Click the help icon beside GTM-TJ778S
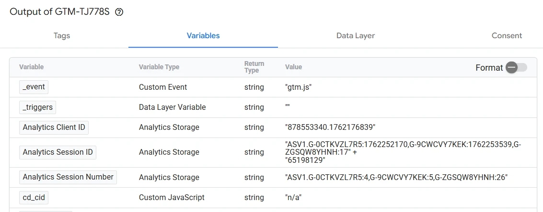This screenshot has height=212, width=543. [119, 12]
